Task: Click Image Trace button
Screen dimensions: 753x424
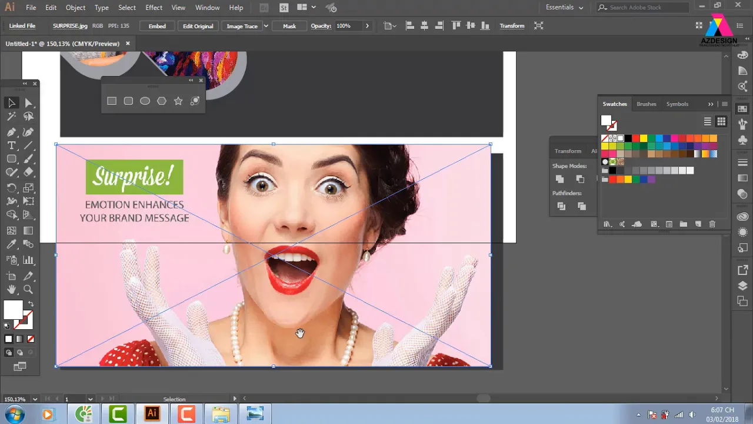Action: coord(242,26)
